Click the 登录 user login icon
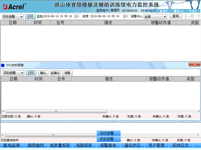201x150 pixels. pyautogui.click(x=163, y=11)
